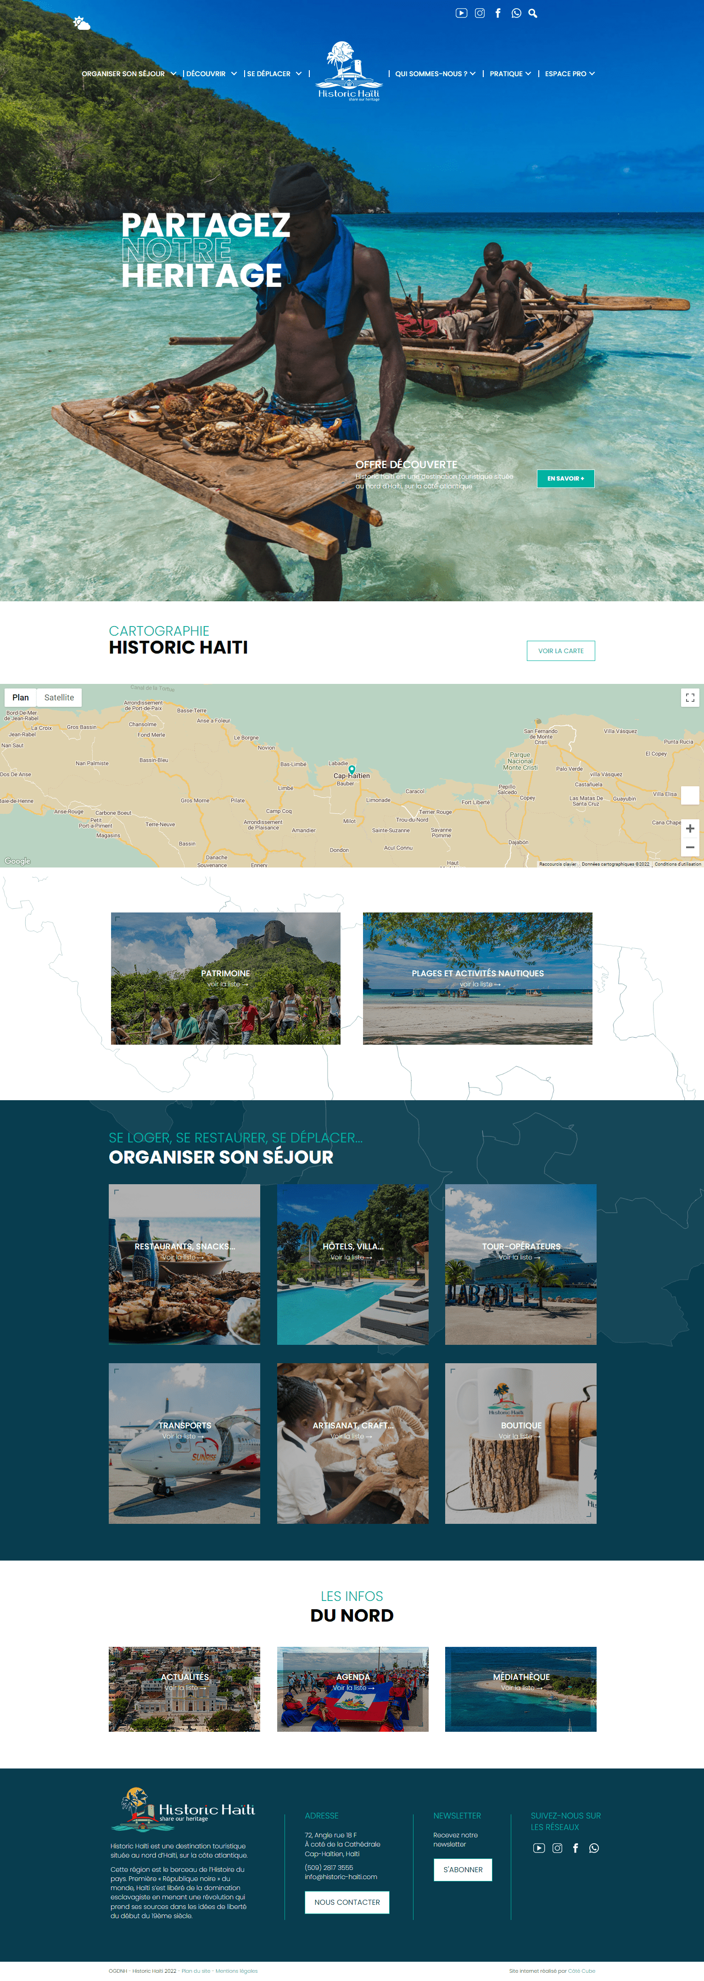Screen dimensions: 704x1981
Task: Expand the Pratique menu chevron
Action: [528, 74]
